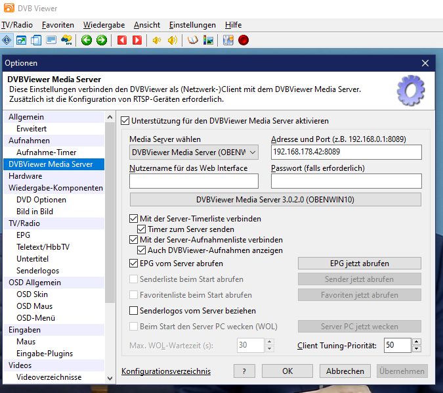Click the Passwort input field
This screenshot has width=443, height=393.
pyautogui.click(x=347, y=181)
